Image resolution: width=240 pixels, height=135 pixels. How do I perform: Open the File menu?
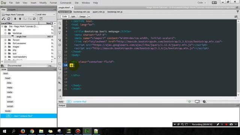(11, 3)
